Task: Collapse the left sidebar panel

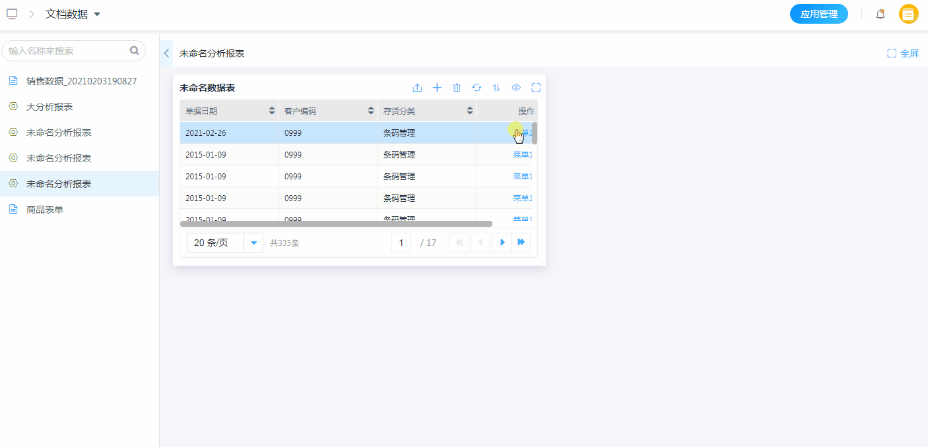Action: [166, 53]
